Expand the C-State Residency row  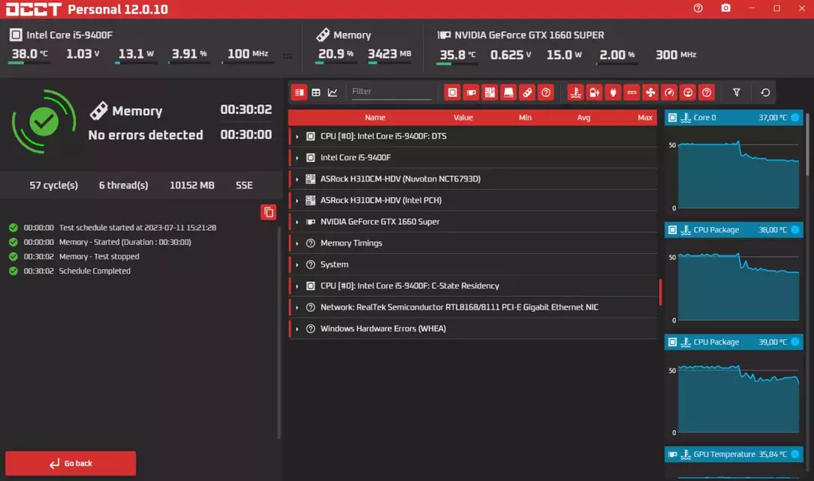(x=297, y=286)
